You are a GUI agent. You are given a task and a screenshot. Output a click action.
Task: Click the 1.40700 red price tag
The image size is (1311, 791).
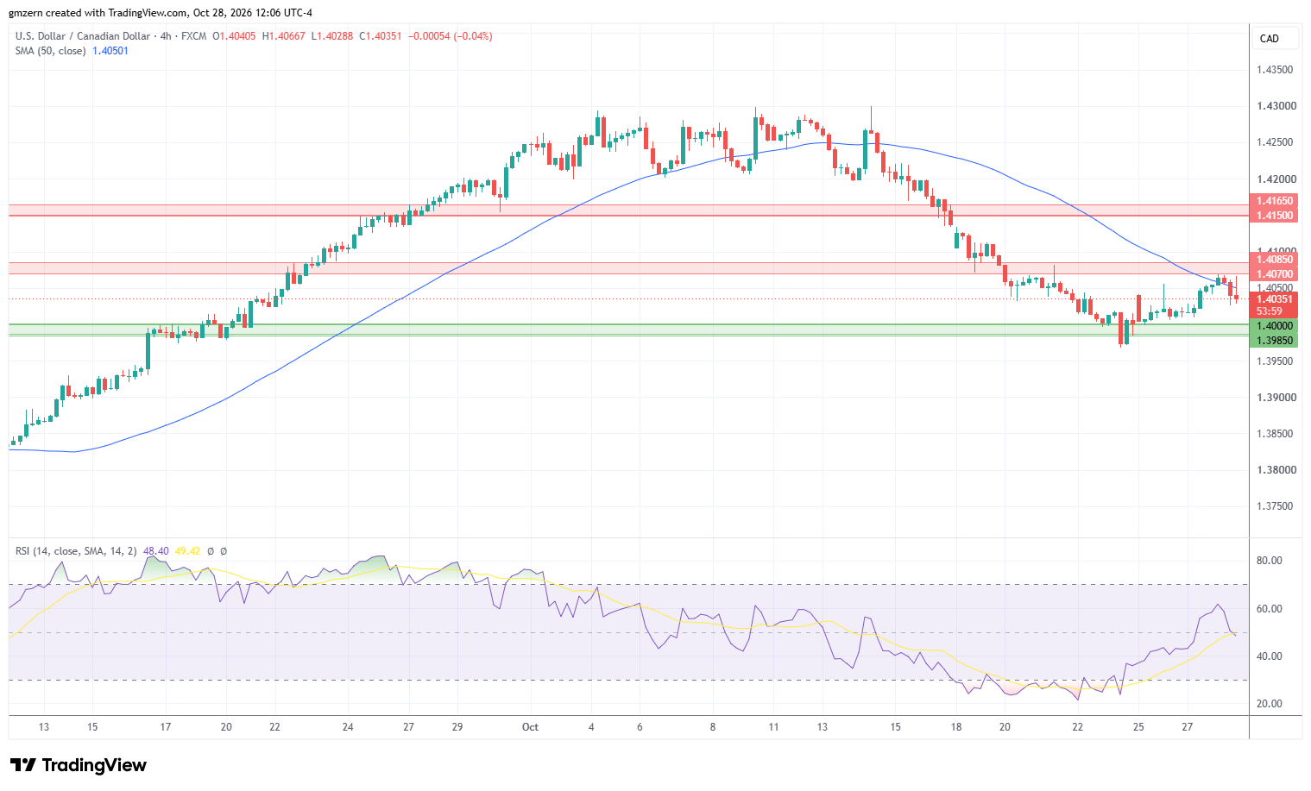point(1274,274)
